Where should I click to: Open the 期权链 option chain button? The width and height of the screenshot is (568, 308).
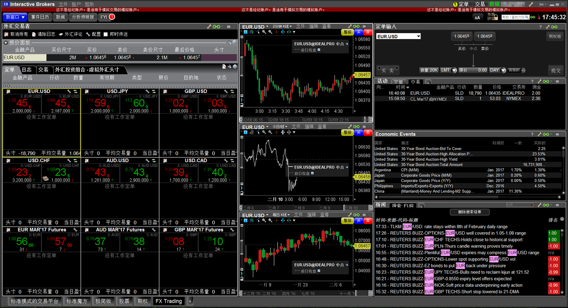pos(555,36)
